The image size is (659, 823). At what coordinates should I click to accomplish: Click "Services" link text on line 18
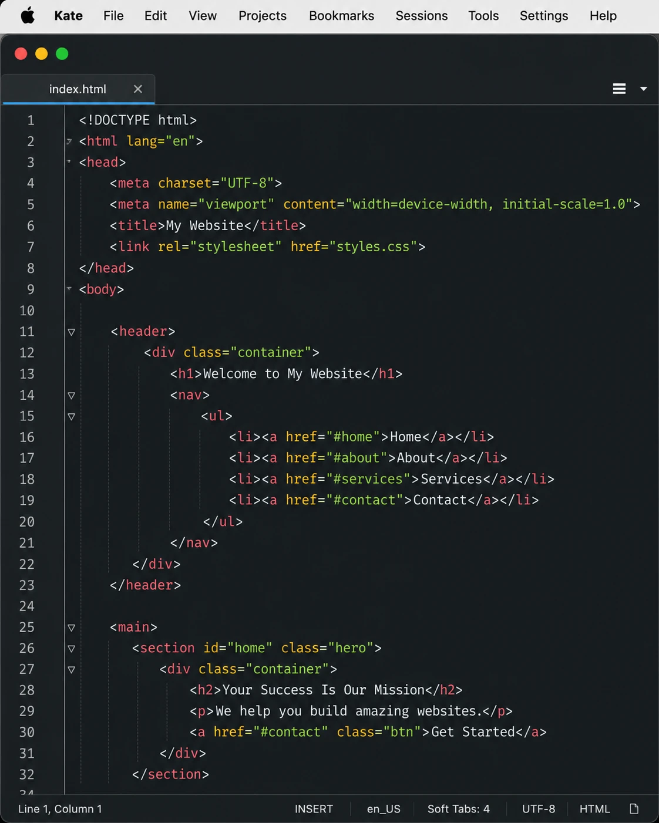tap(451, 479)
